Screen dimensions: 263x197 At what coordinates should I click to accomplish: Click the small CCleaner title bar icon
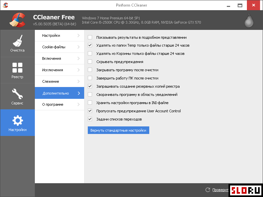(5, 5)
